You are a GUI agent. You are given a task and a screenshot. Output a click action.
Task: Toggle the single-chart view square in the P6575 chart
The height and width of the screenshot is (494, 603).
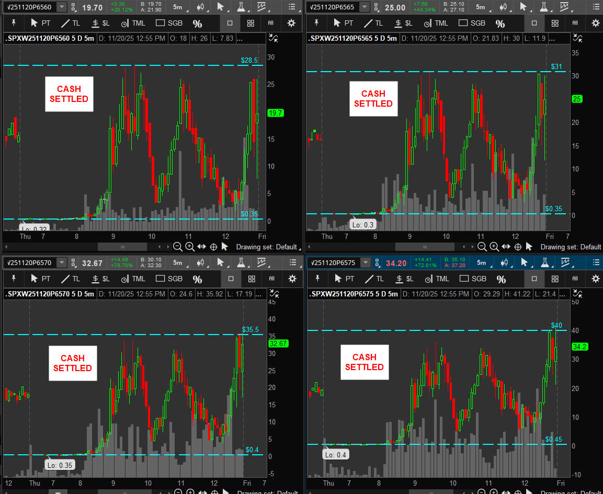(x=534, y=279)
